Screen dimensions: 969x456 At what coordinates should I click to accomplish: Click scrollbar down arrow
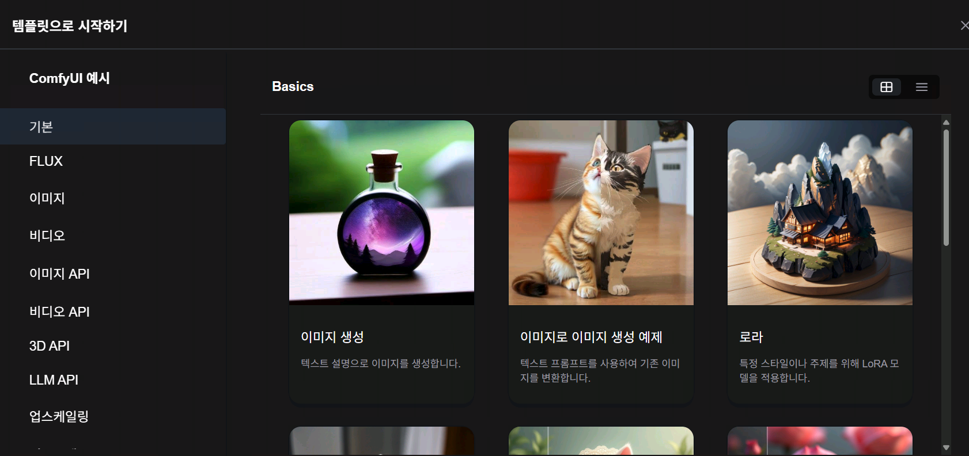pos(946,447)
